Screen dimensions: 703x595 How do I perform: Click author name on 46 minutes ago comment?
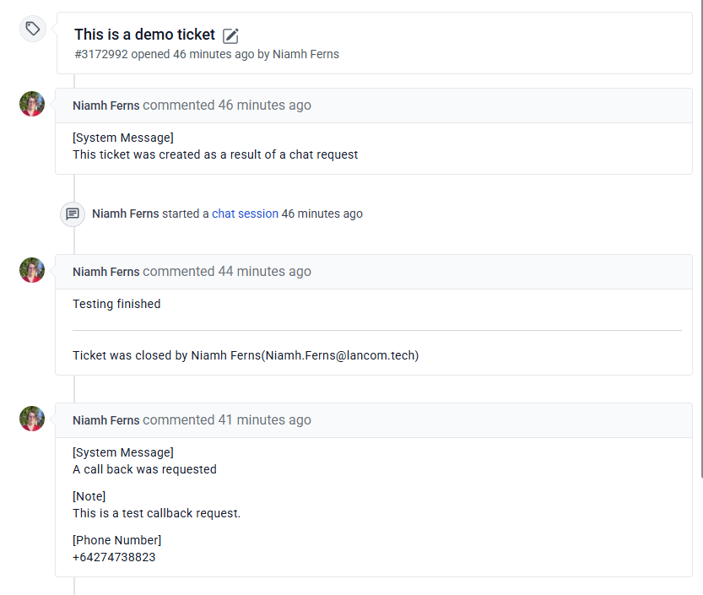coord(106,105)
